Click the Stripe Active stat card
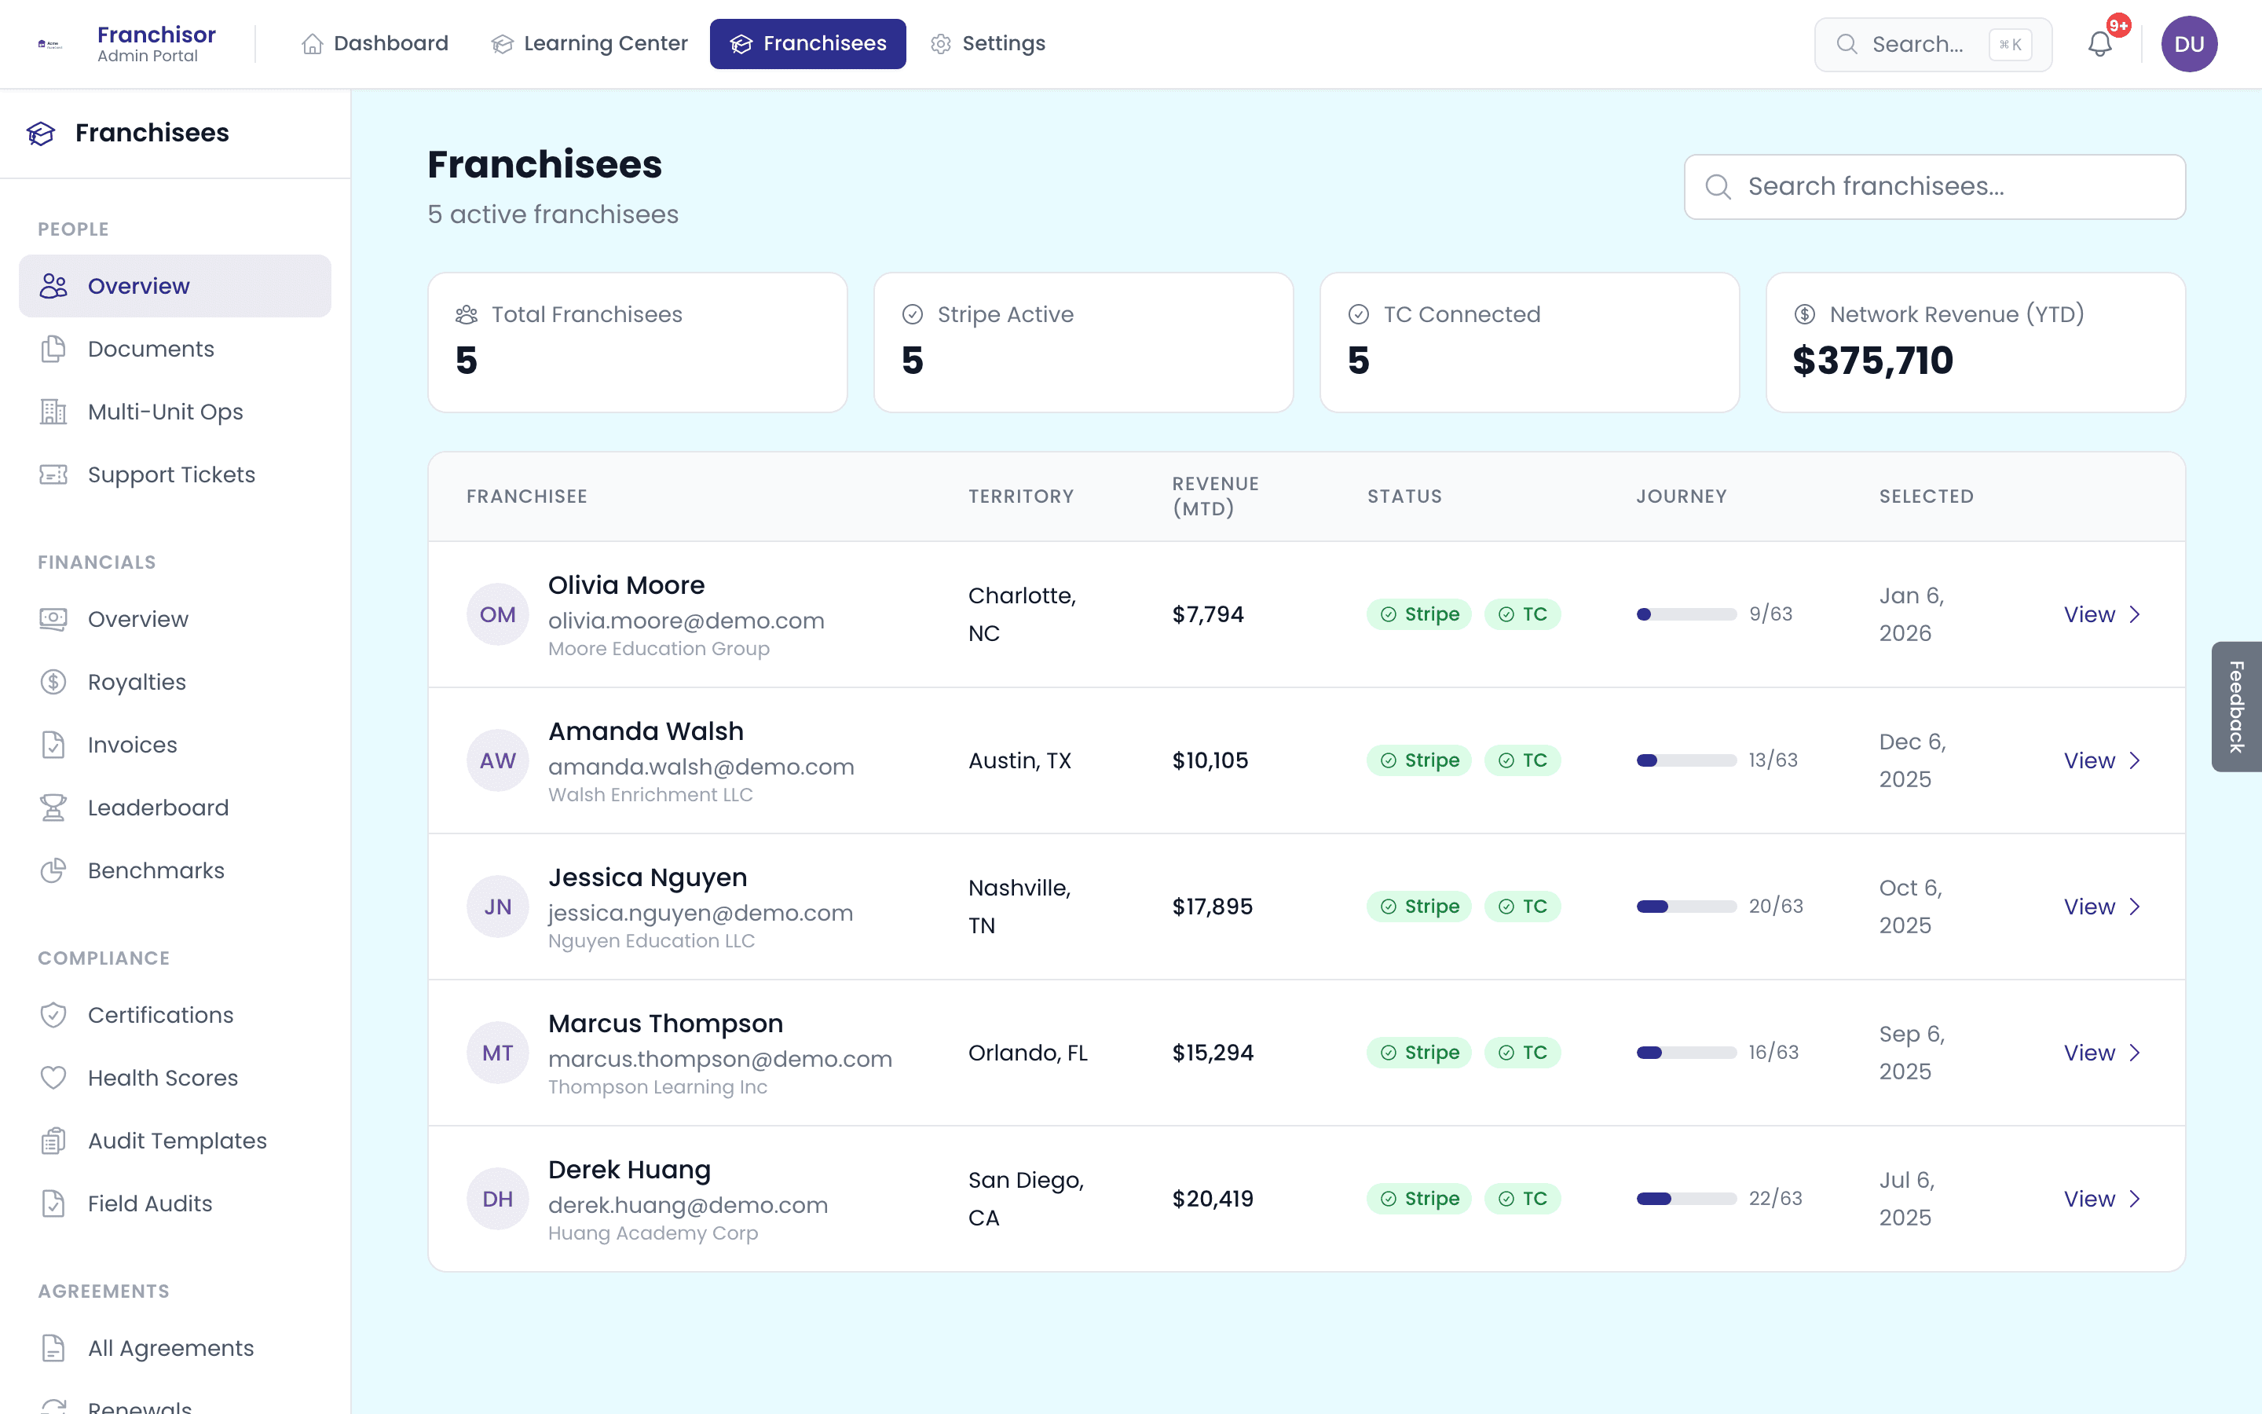2262x1414 pixels. tap(1083, 343)
